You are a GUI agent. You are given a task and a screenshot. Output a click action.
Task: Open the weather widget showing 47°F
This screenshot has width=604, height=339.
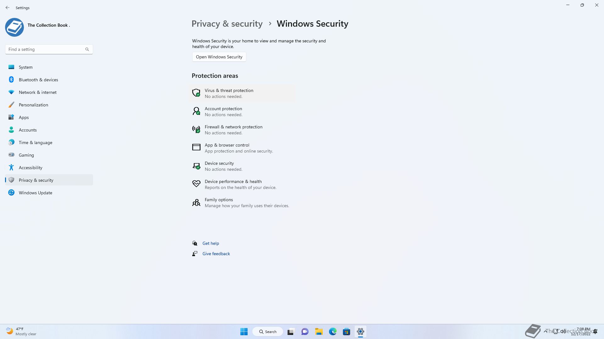click(x=21, y=331)
